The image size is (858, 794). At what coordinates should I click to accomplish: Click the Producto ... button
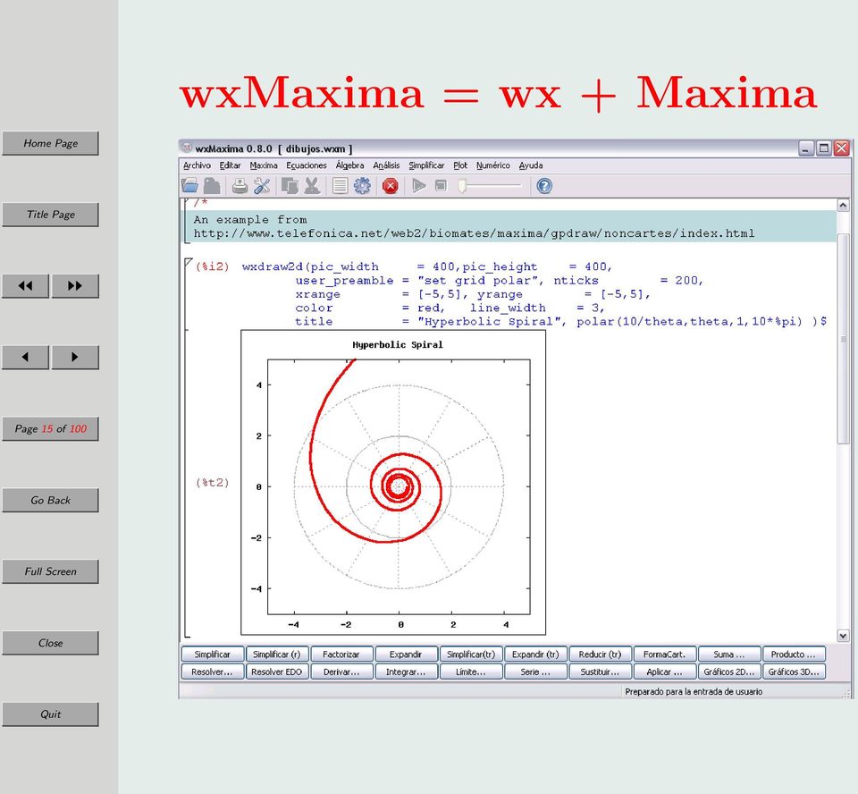click(794, 655)
